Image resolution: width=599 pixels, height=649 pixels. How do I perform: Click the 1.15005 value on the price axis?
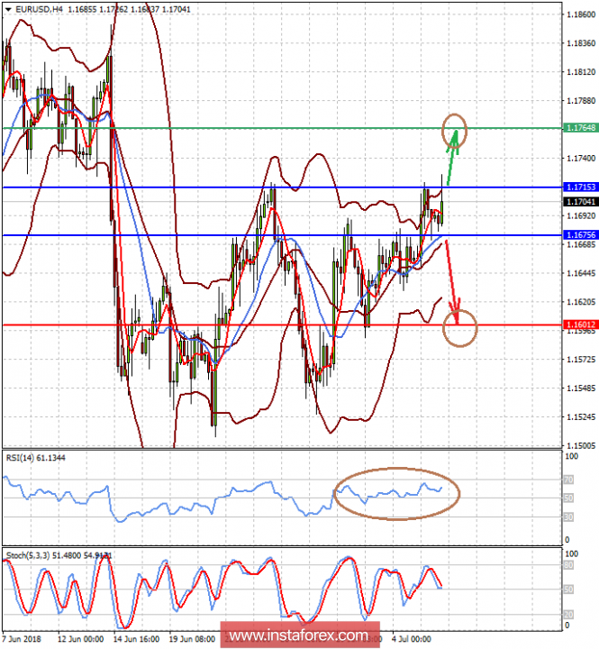click(581, 446)
